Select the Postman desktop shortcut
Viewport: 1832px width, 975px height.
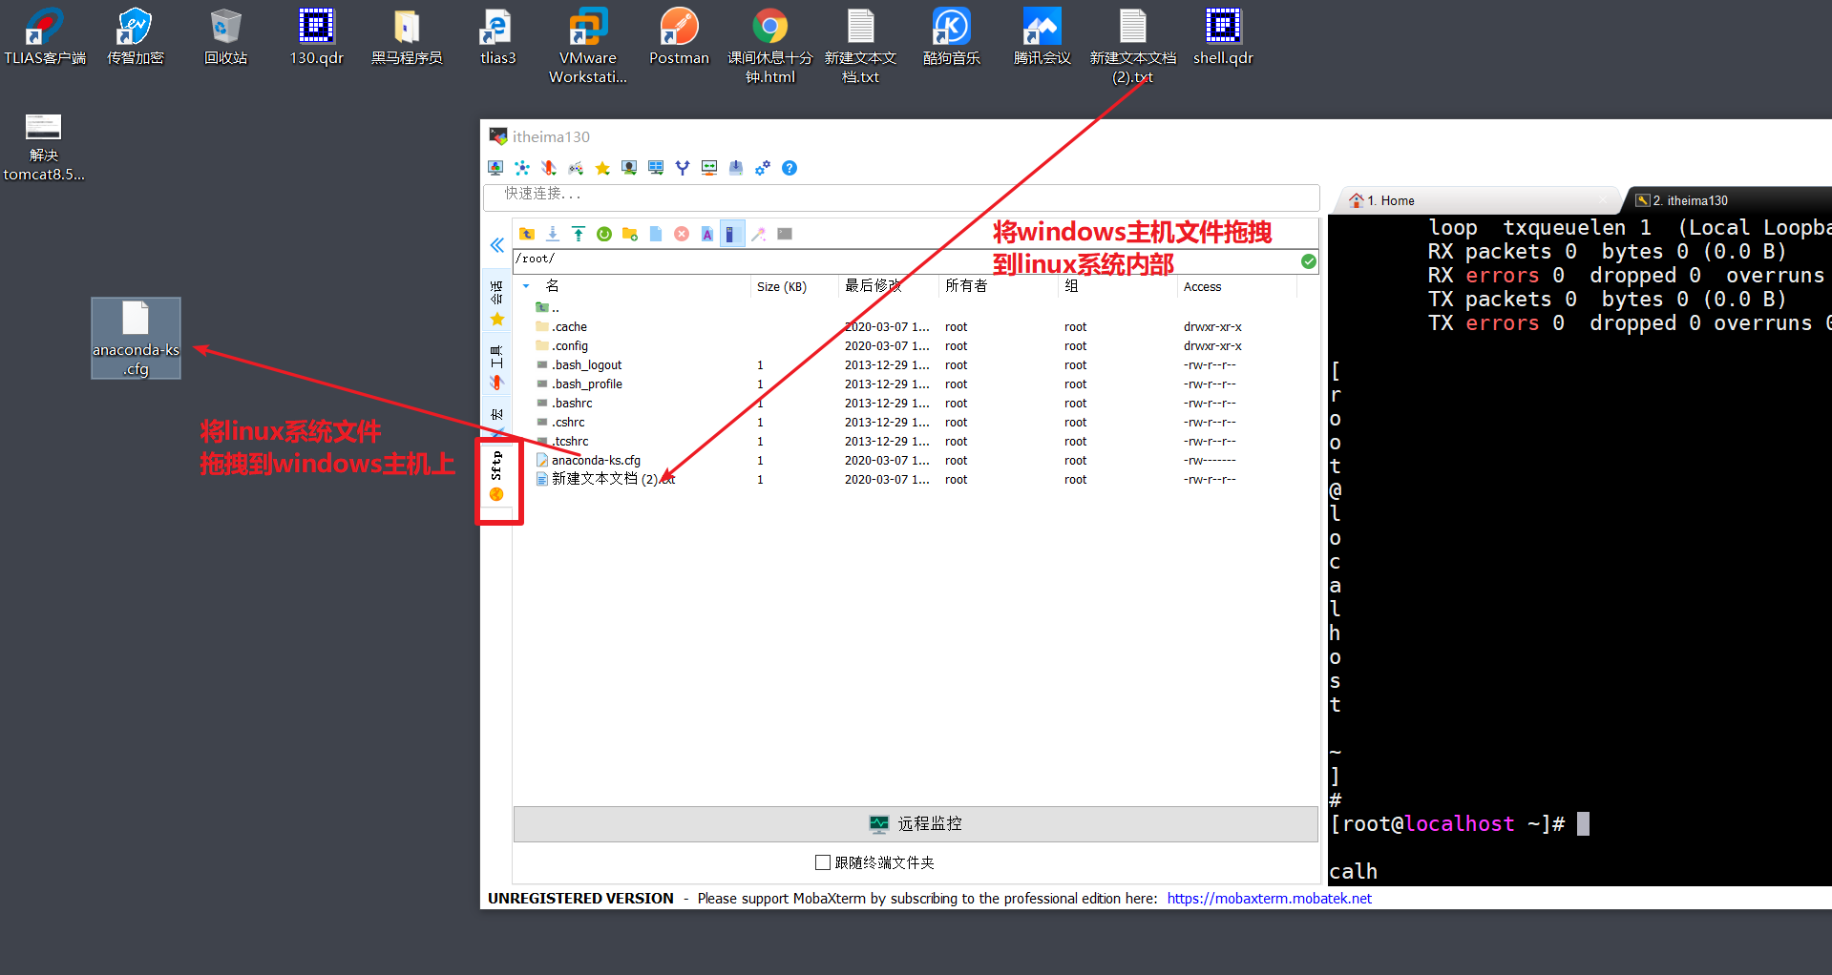(679, 36)
